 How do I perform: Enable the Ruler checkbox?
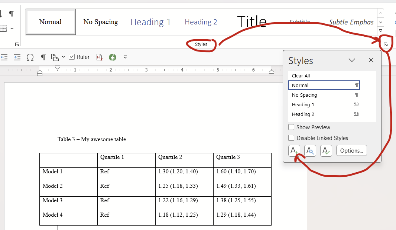pos(72,57)
